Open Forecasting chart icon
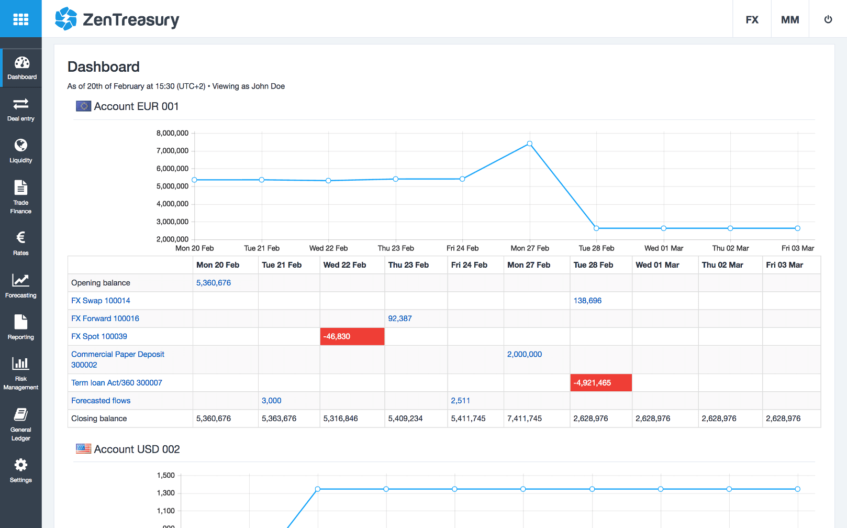Image resolution: width=847 pixels, height=528 pixels. 21,280
